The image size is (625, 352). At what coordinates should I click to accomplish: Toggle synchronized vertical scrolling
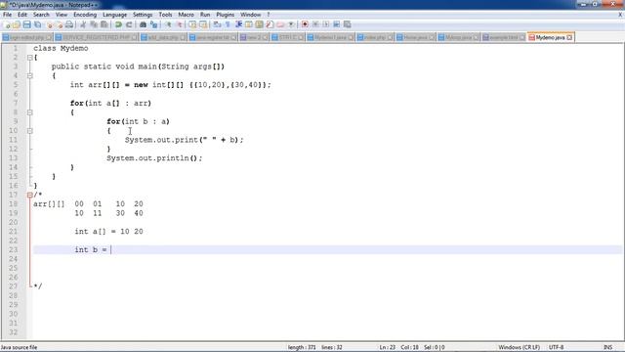pos(193,24)
